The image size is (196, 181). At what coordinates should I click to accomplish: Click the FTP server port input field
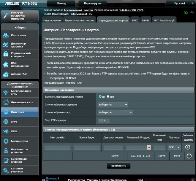point(104,120)
